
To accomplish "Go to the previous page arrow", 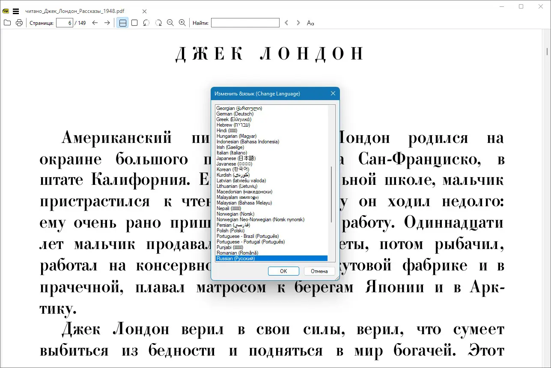I will coord(95,23).
